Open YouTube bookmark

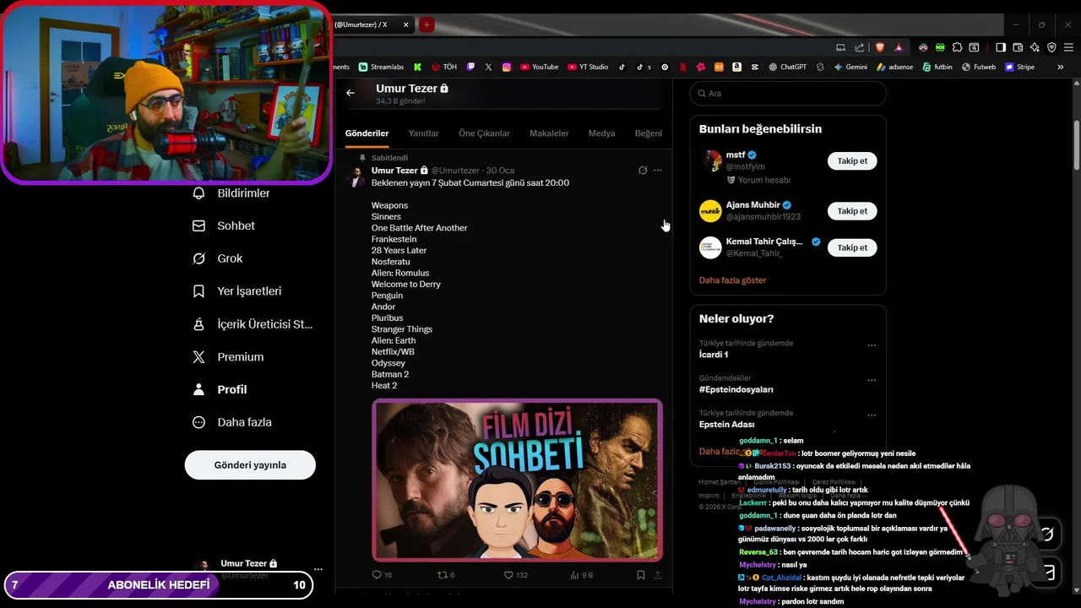539,67
